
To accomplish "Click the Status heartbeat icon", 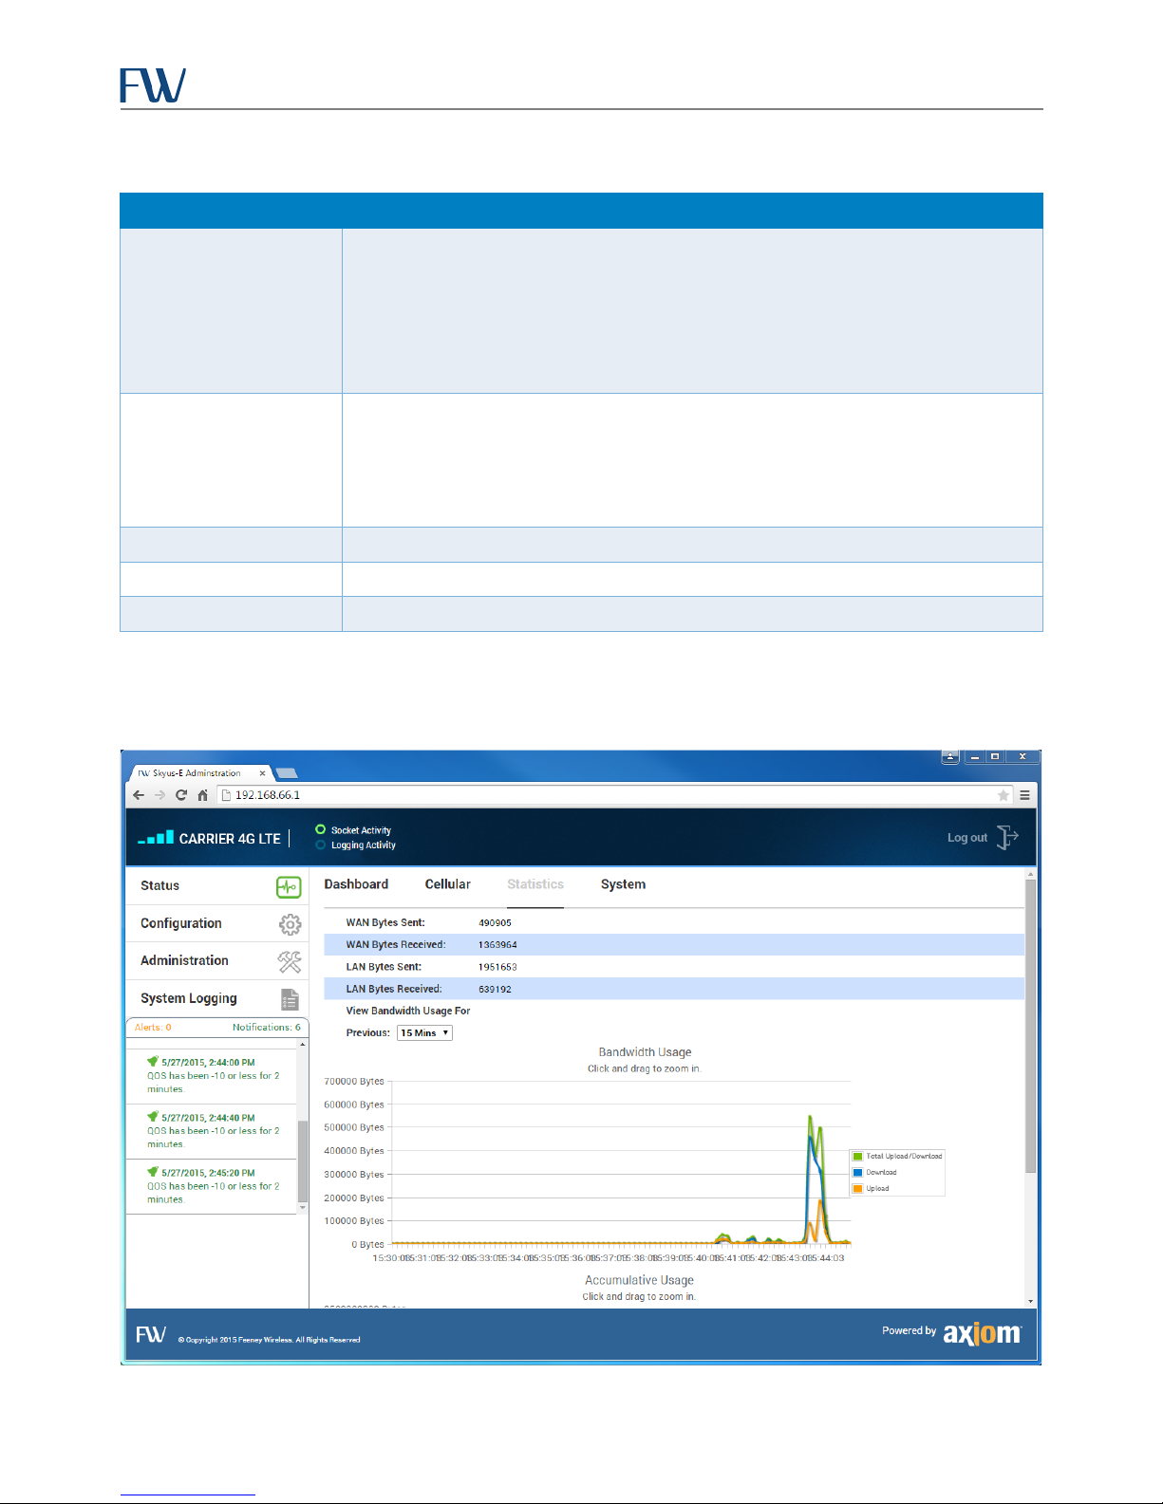I will [289, 886].
